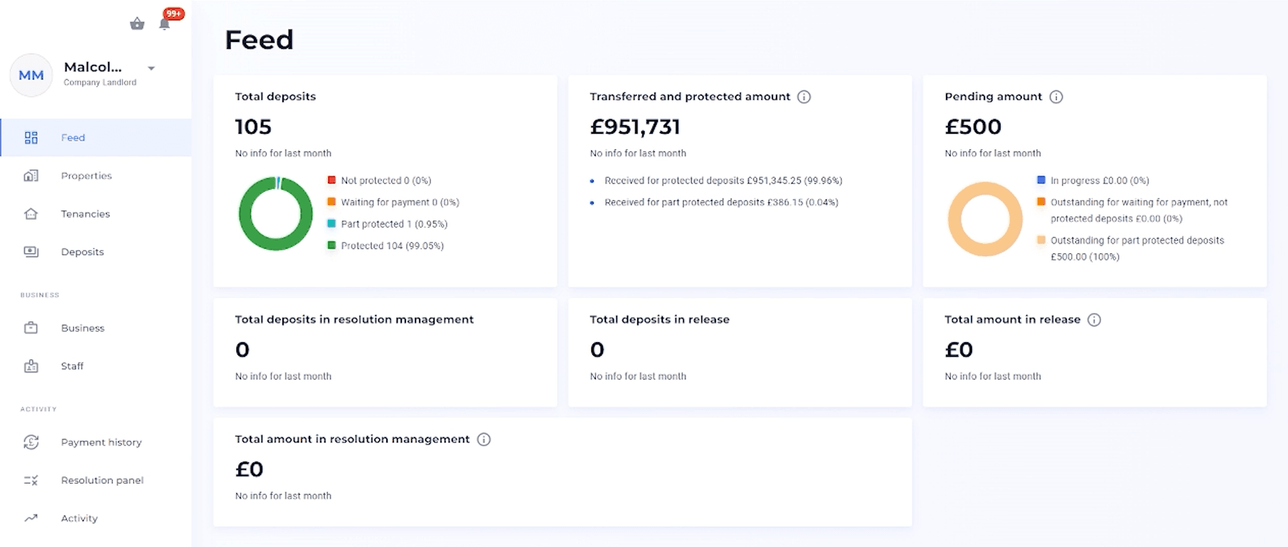Click the Deposits icon in the sidebar
Viewport: 1288px width, 547px height.
pyautogui.click(x=31, y=252)
